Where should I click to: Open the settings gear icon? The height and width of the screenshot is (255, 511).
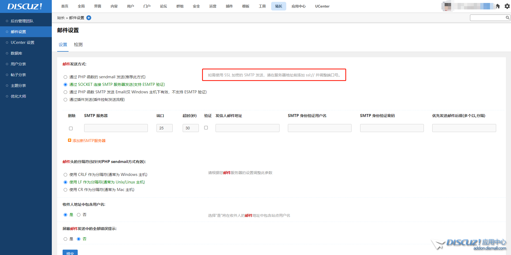[x=507, y=6]
